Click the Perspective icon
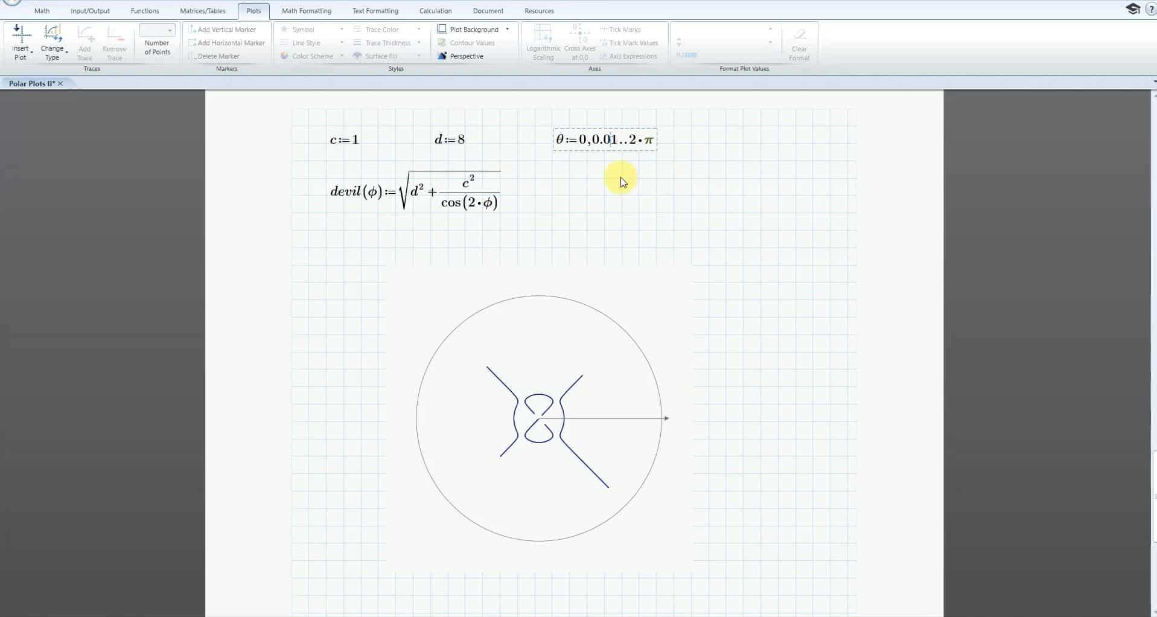1157x617 pixels. tap(442, 56)
